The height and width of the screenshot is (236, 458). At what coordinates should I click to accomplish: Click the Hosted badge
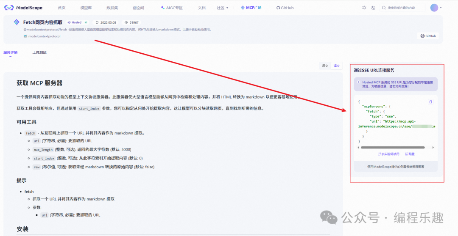click(x=75, y=22)
